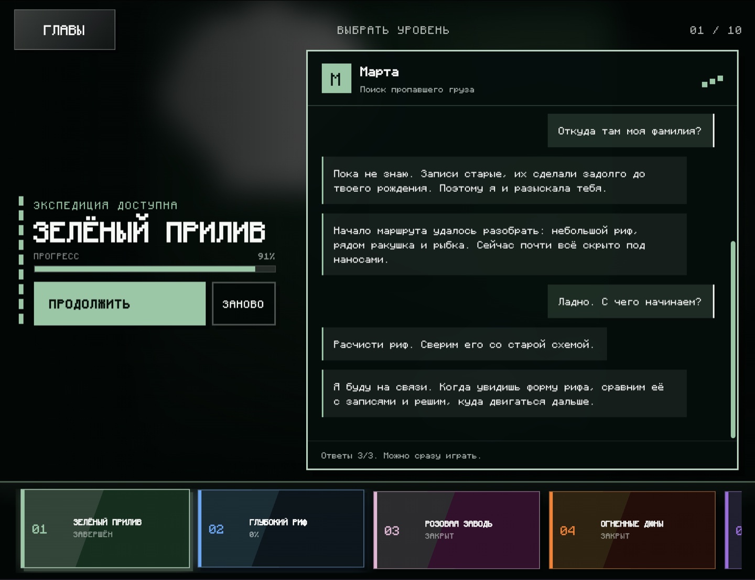Click the ПРОДОЛЖИТЬ button
The image size is (755, 580).
click(x=120, y=304)
